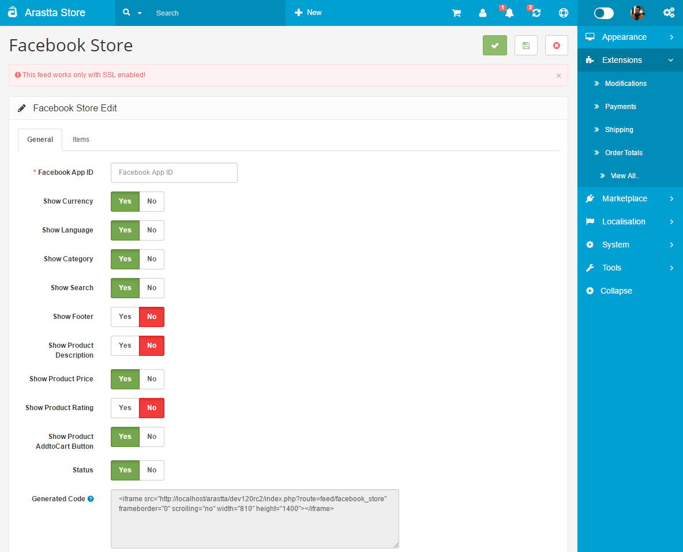Open the user avatar profile

(637, 13)
